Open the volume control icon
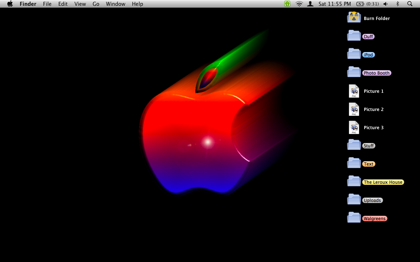 pos(386,4)
